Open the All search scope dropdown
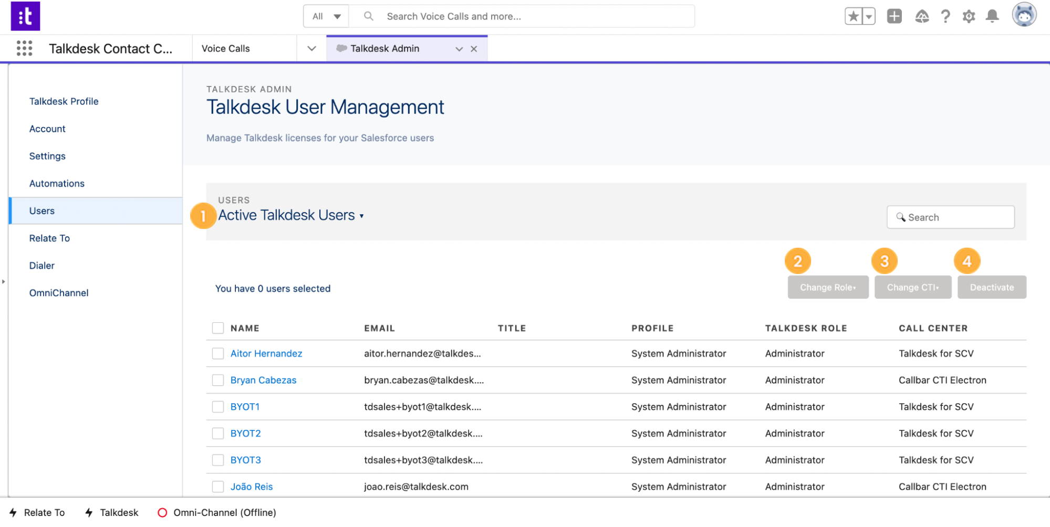1050x527 pixels. 326,16
